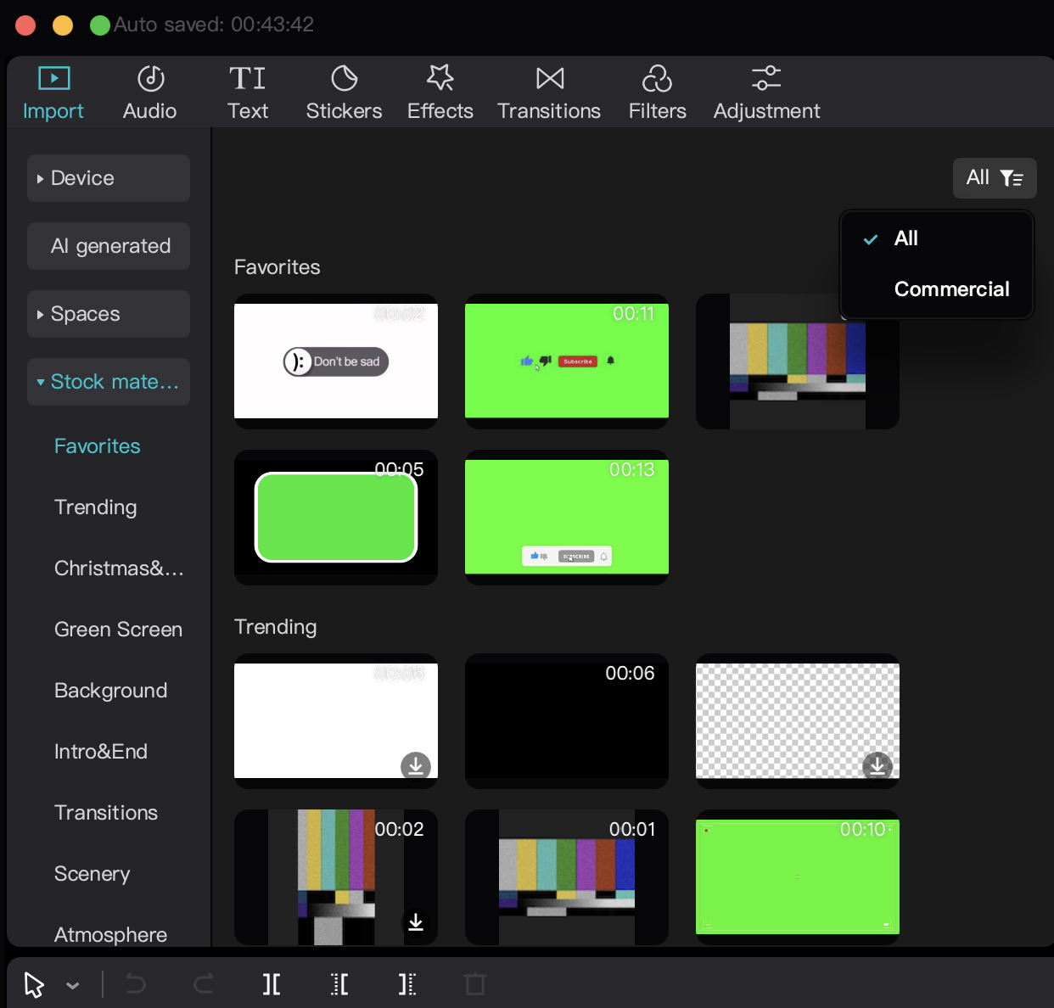Collapse the Stock materials section

109,382
